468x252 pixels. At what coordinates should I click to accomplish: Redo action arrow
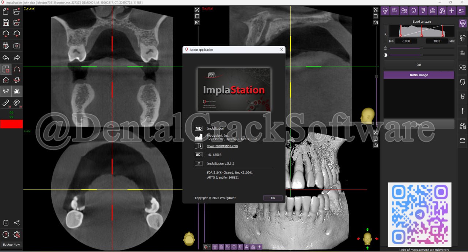click(17, 58)
